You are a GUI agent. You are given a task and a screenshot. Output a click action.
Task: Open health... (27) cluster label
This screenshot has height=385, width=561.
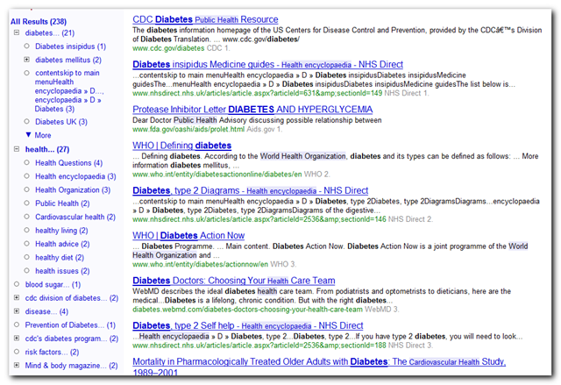47,149
